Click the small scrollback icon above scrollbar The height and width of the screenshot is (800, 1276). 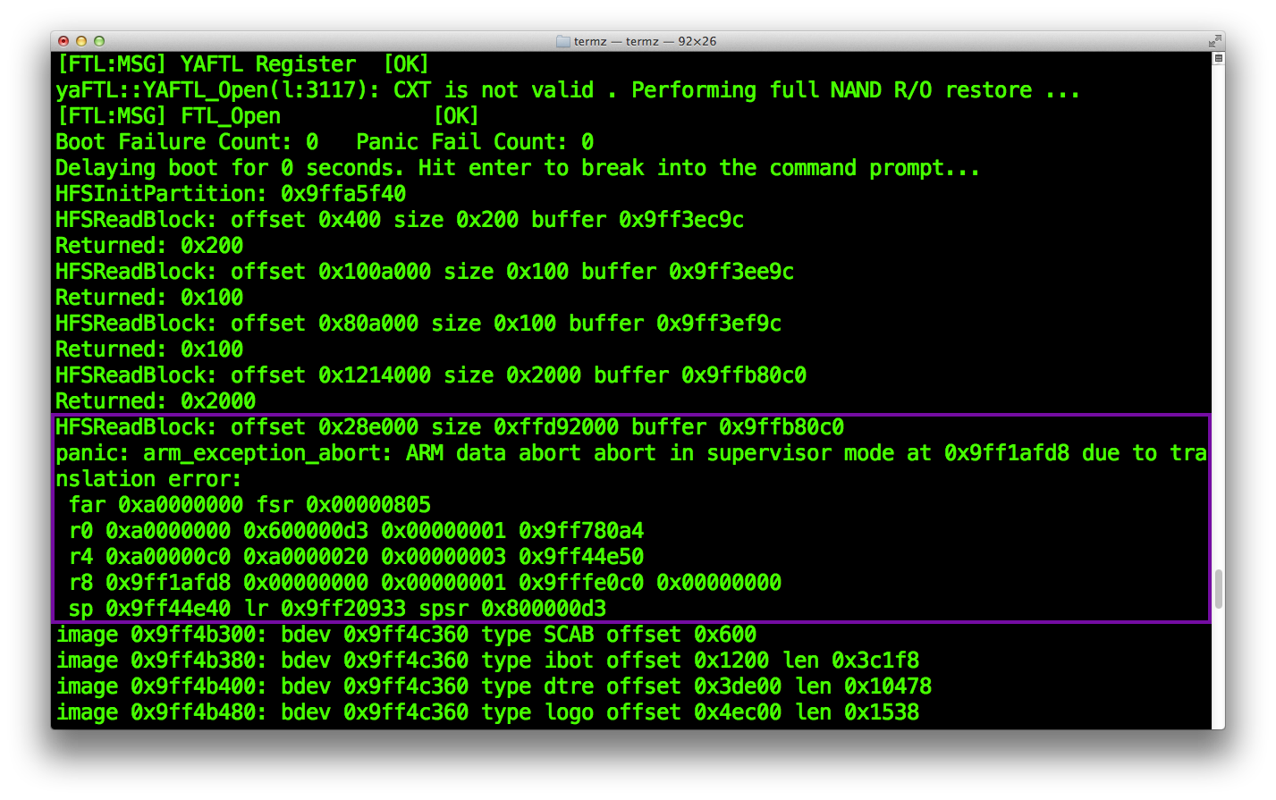1218,58
